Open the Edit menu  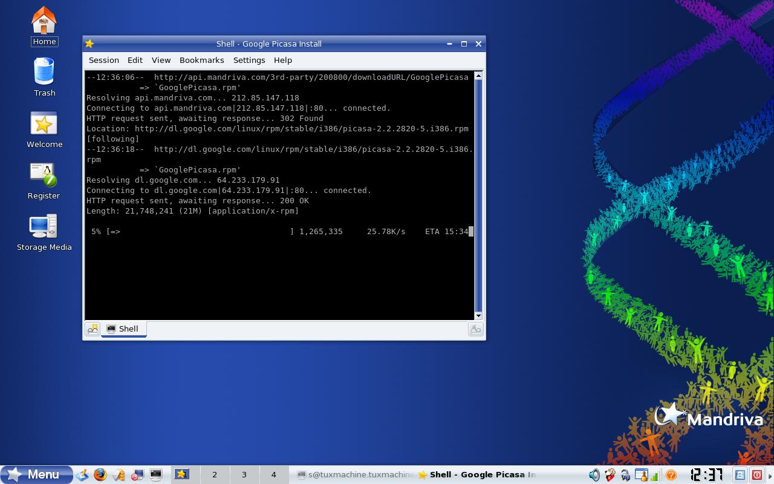click(x=135, y=60)
